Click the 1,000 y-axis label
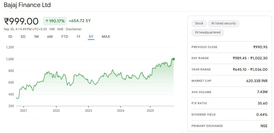 coord(10,59)
